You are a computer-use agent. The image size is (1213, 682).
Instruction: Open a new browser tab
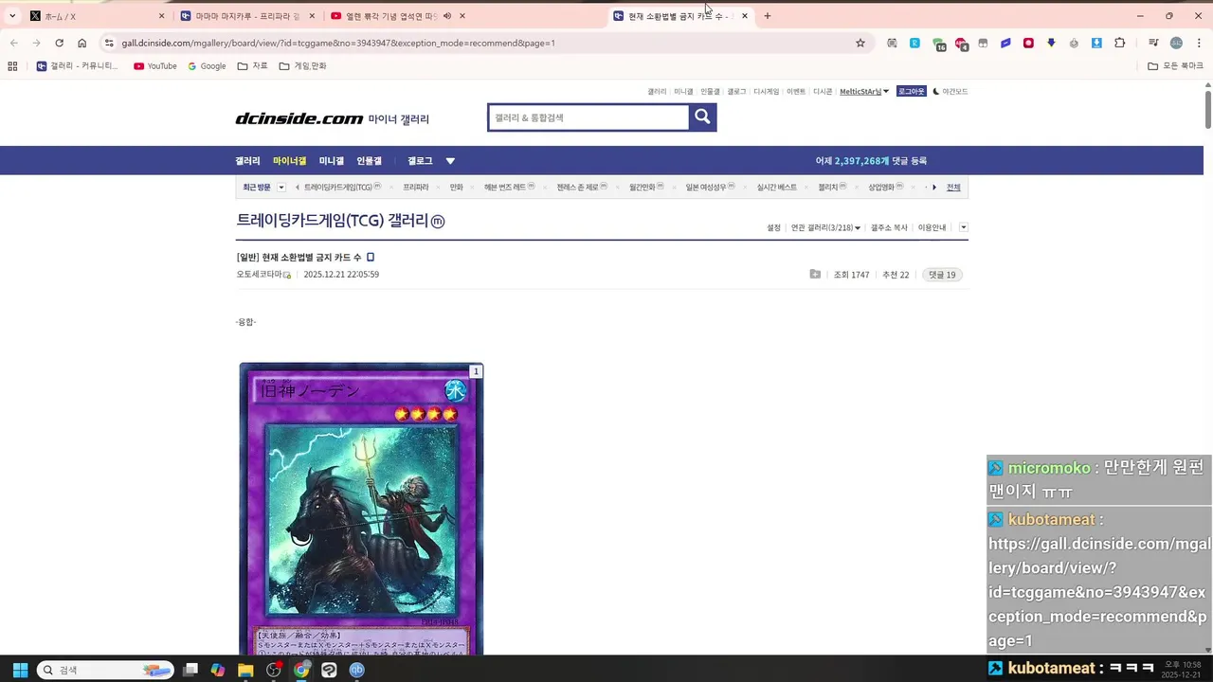point(768,16)
